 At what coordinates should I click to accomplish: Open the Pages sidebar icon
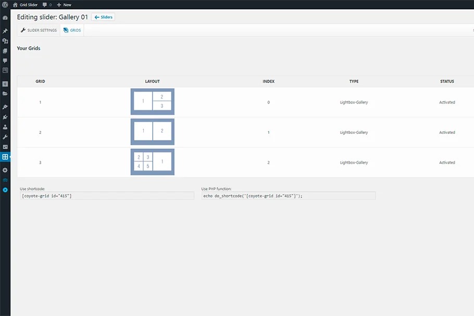(x=5, y=51)
